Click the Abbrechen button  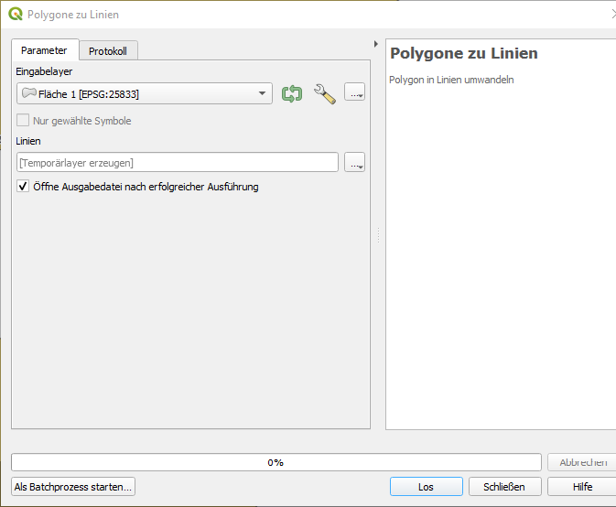point(583,462)
